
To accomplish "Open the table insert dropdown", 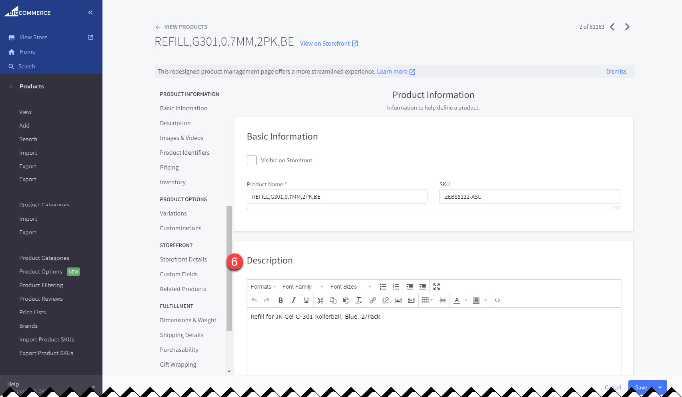I will tap(427, 300).
